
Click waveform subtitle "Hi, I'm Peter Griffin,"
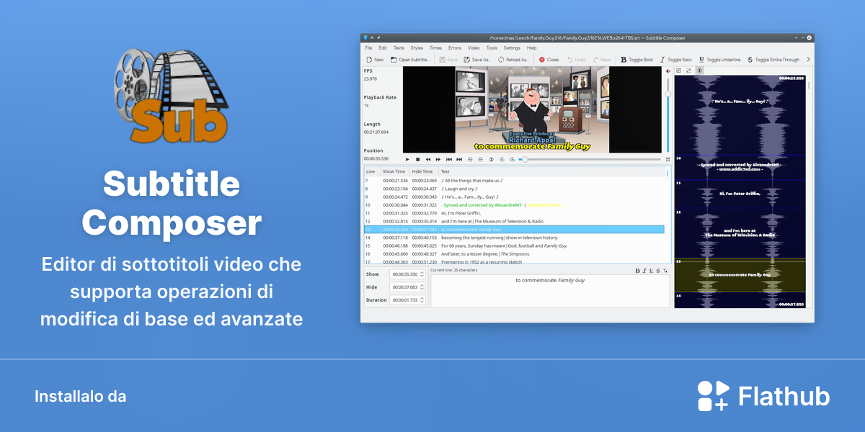tap(740, 193)
